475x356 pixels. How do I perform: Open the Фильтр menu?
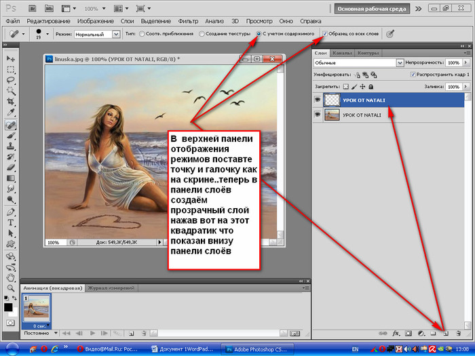click(x=188, y=21)
